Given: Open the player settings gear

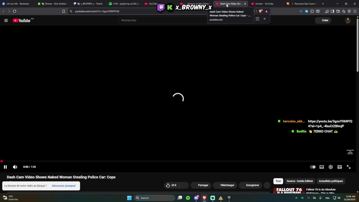Looking at the screenshot, I should [x=331, y=167].
